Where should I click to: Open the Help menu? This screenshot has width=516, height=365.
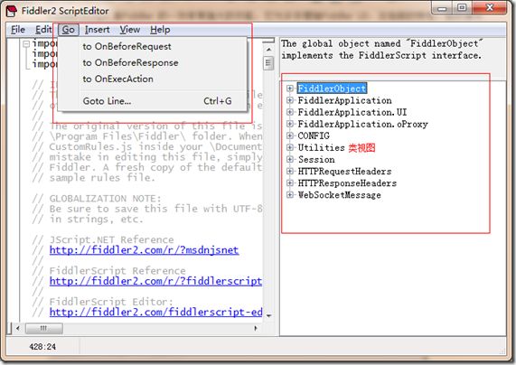(x=160, y=30)
